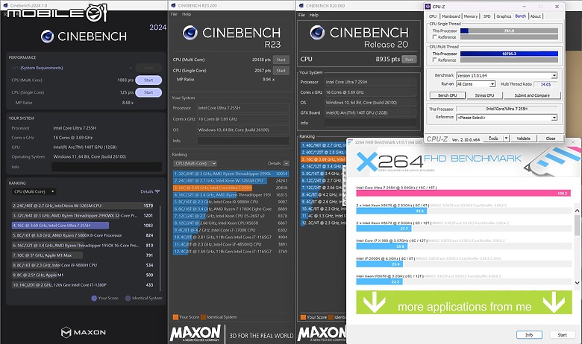The height and width of the screenshot is (344, 582).
Task: Switch to the About tab in CPU-Z
Action: point(535,16)
